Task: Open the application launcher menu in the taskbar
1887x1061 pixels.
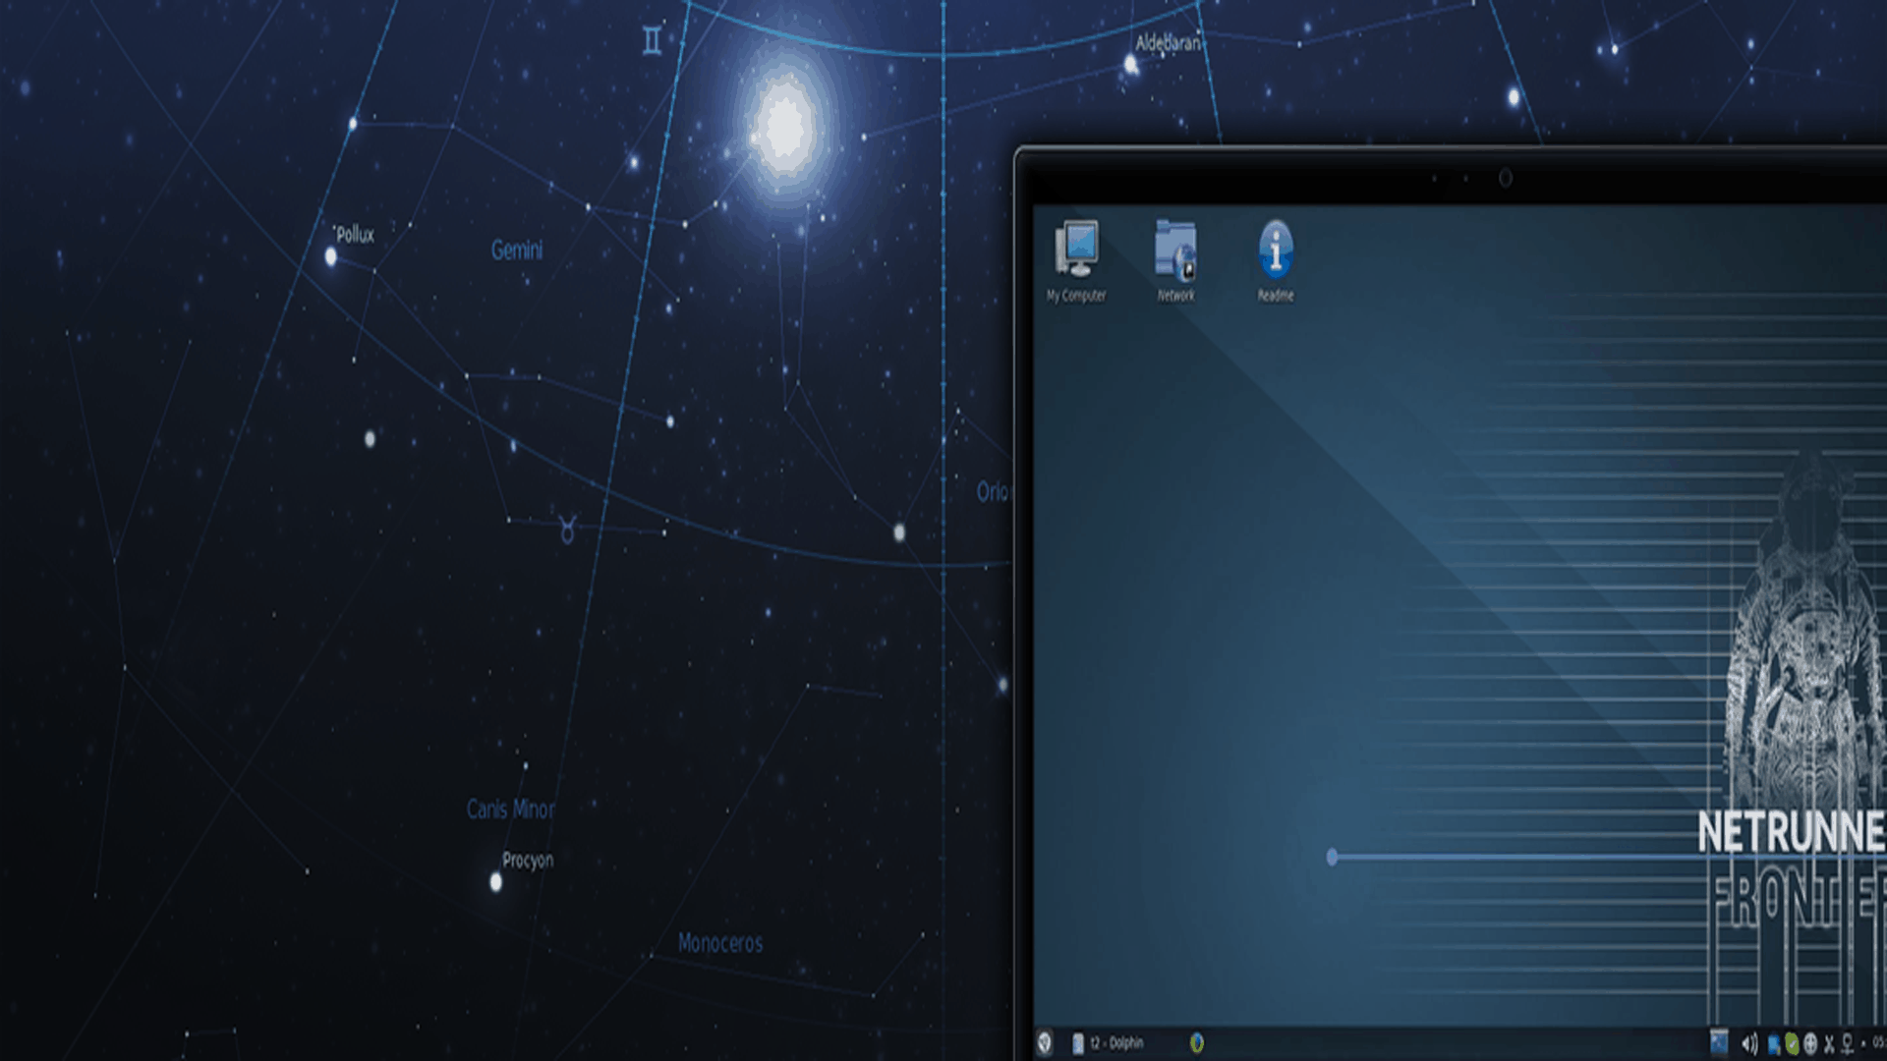Action: (x=1045, y=1043)
